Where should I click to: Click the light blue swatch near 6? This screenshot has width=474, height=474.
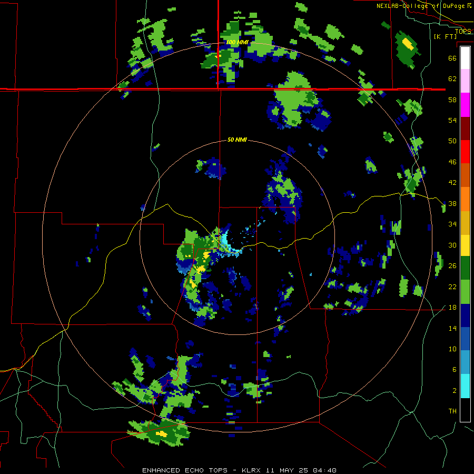coord(465,362)
